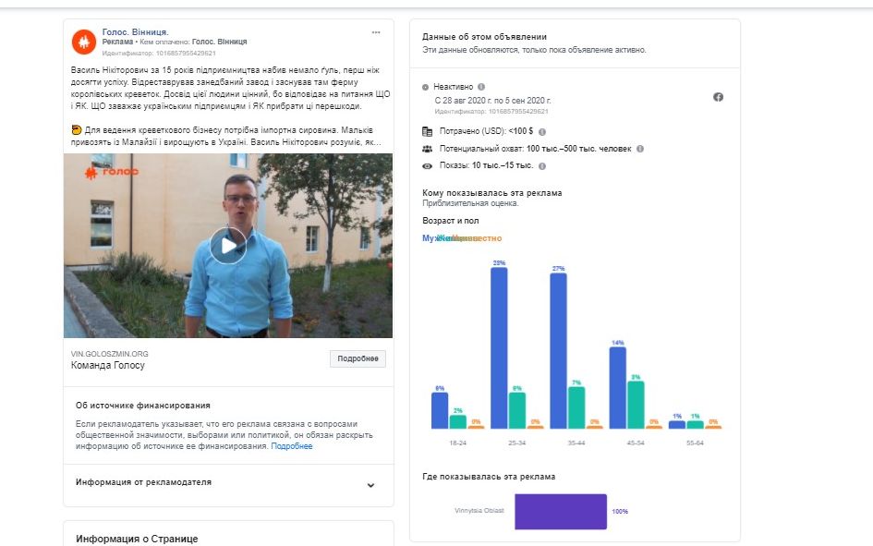Open the Голос. Вінниця. page title link

click(135, 31)
